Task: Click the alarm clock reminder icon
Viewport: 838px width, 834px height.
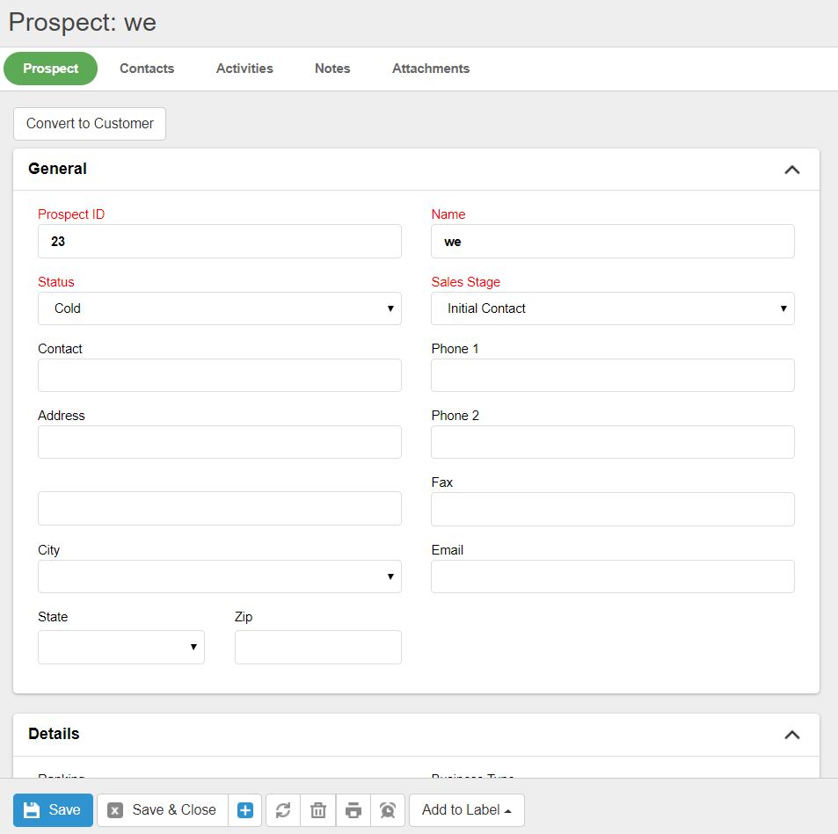Action: pos(388,810)
